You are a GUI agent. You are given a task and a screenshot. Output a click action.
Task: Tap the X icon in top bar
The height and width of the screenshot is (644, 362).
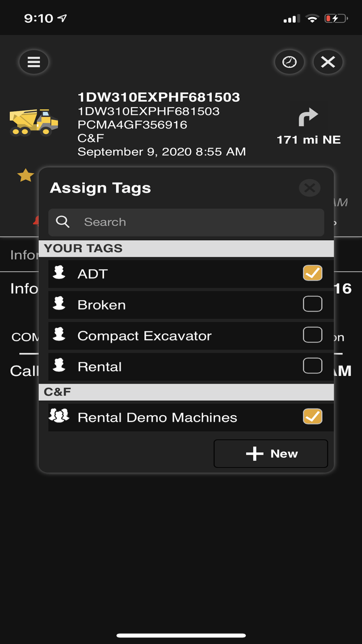point(328,62)
